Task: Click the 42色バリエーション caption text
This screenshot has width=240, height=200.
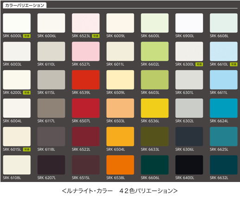Action: coord(148,191)
